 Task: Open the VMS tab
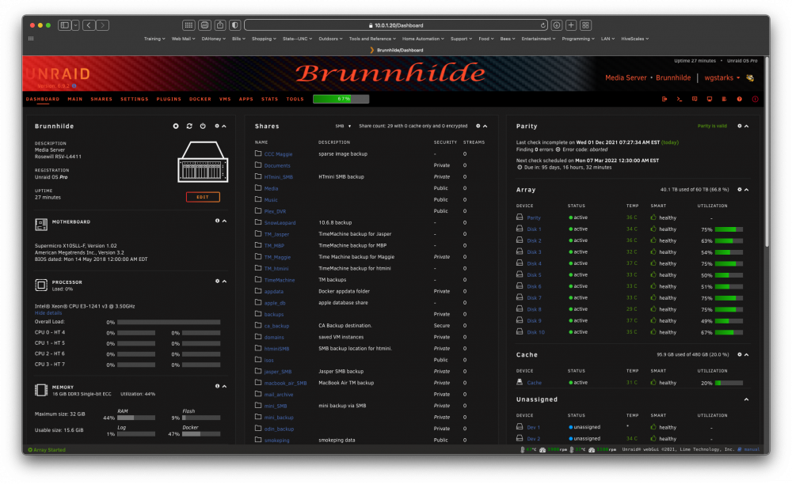[225, 100]
